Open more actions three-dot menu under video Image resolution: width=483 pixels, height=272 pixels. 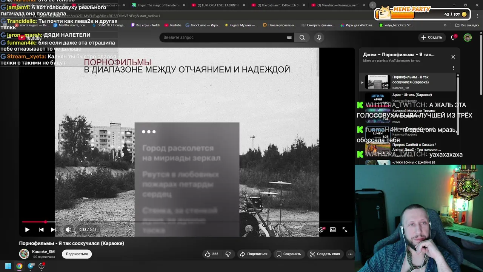[x=350, y=254]
